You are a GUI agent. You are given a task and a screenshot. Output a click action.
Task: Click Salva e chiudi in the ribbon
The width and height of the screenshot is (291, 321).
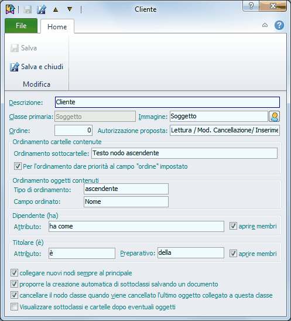37,67
